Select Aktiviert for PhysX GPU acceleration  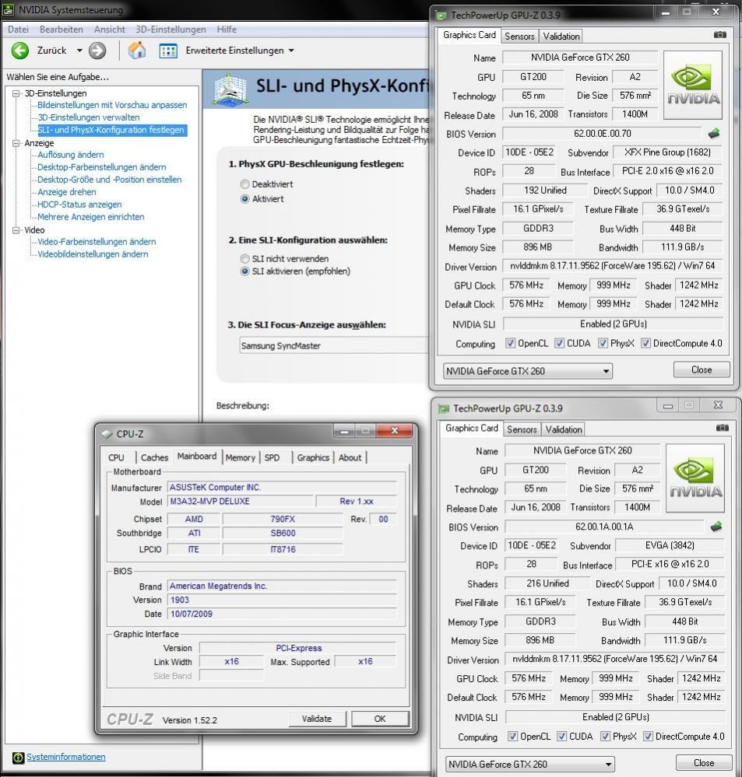click(244, 199)
